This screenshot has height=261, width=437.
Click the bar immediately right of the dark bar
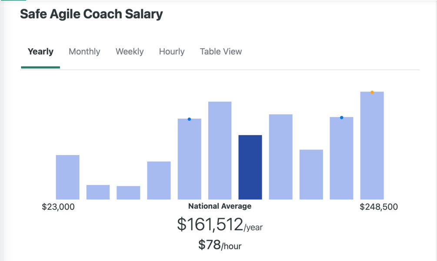pos(280,157)
